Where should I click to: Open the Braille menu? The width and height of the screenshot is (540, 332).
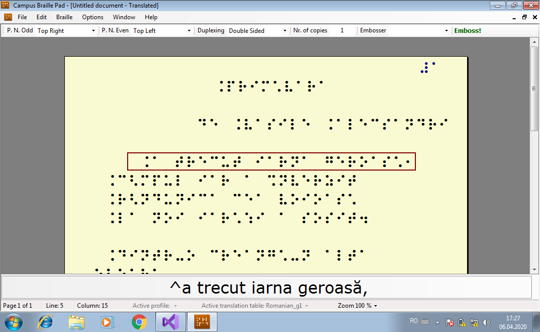tap(64, 17)
